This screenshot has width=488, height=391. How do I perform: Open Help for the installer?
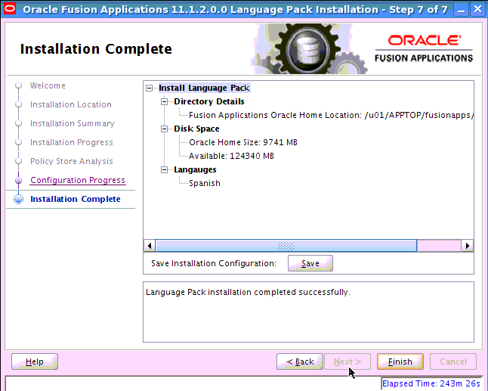(x=35, y=362)
